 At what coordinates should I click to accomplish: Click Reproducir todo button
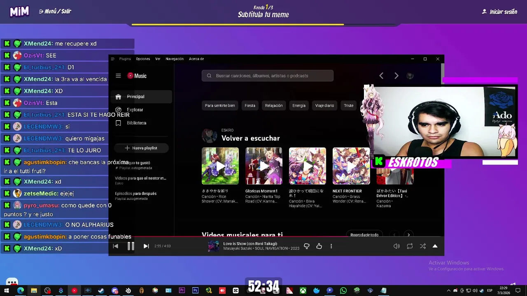coord(364,235)
